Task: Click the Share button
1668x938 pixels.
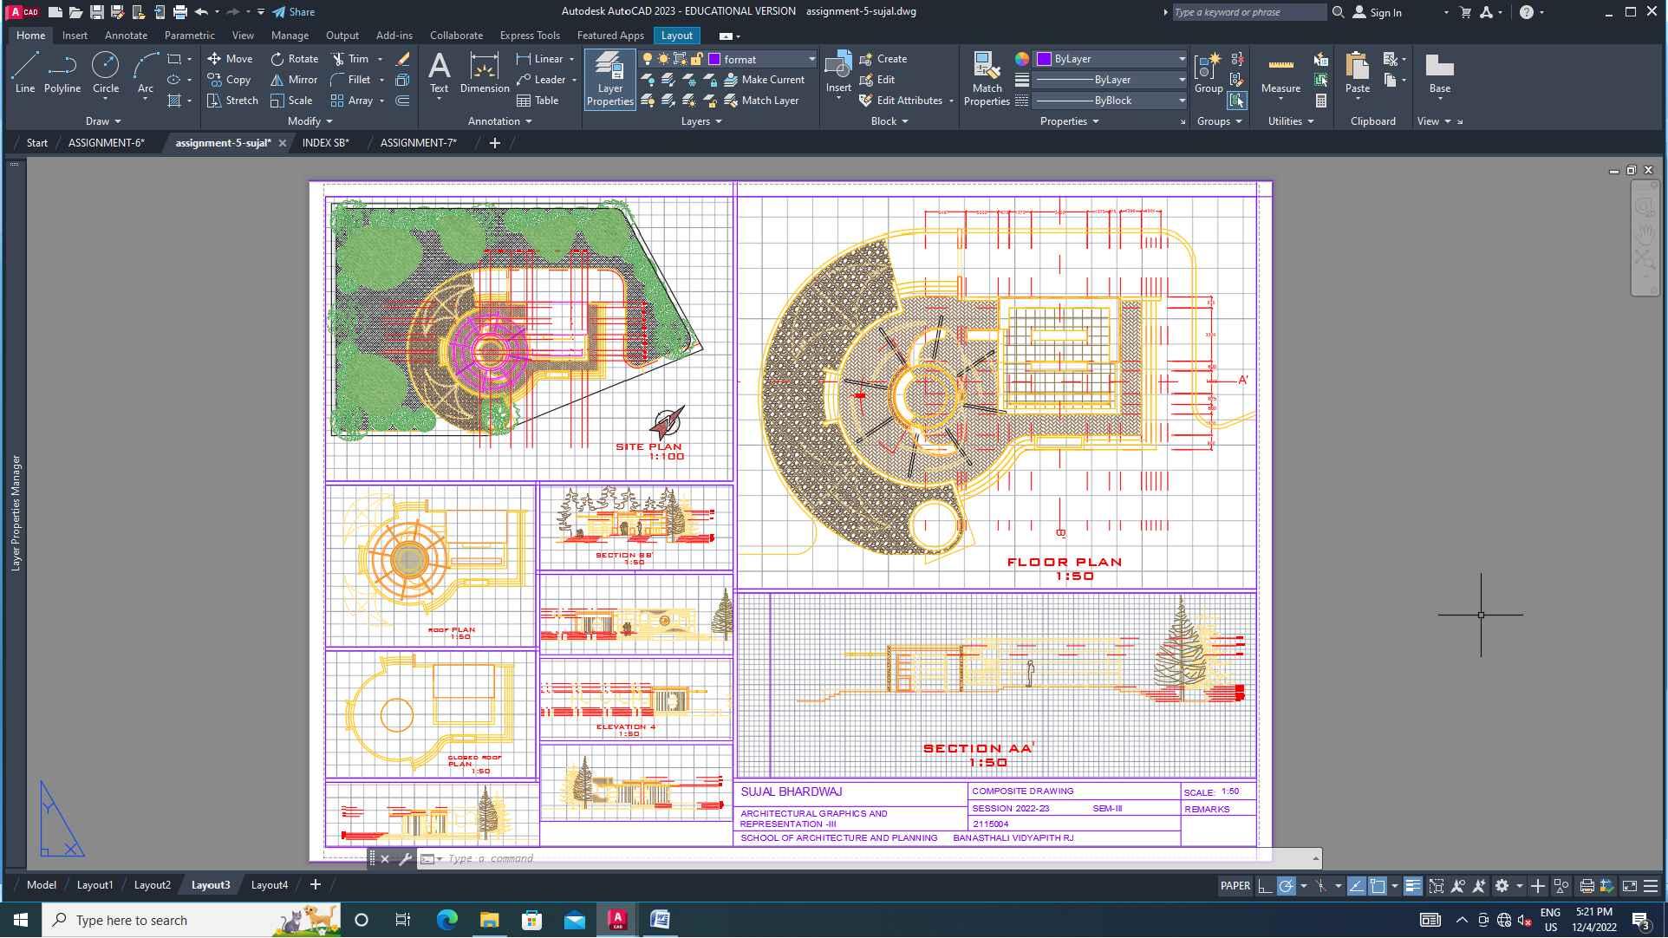Action: pos(293,12)
